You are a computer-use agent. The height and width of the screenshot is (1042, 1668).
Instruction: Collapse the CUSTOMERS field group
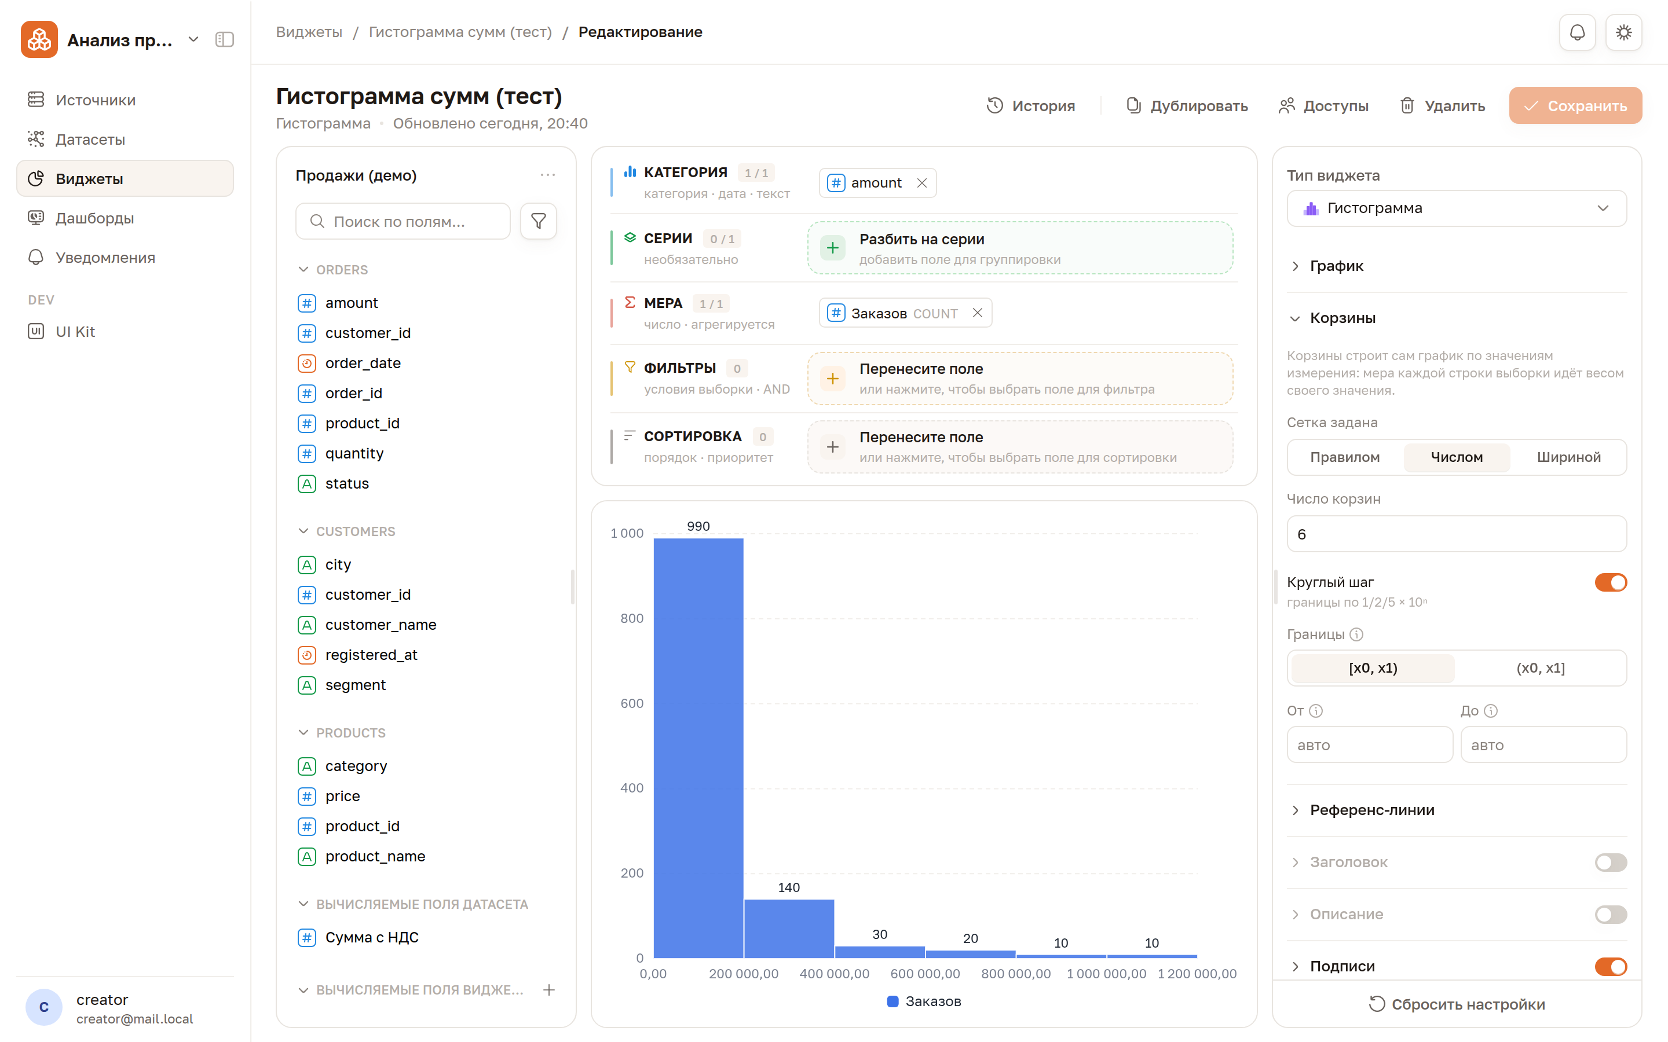(348, 531)
